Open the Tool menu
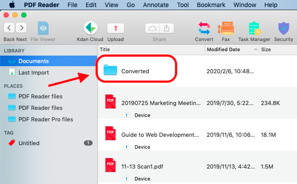The image size is (297, 184). [x=183, y=5]
